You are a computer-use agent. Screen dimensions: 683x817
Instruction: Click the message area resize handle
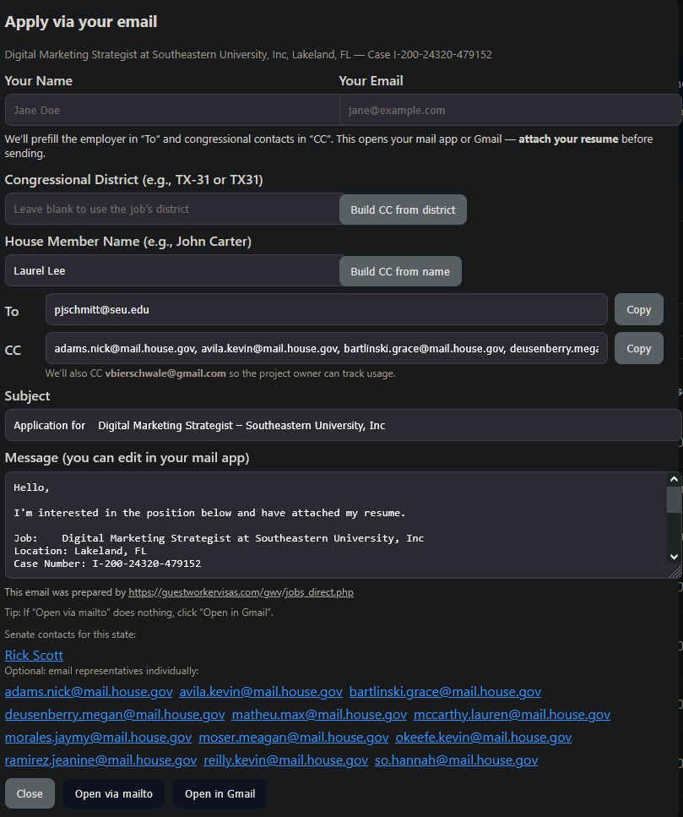[x=675, y=573]
